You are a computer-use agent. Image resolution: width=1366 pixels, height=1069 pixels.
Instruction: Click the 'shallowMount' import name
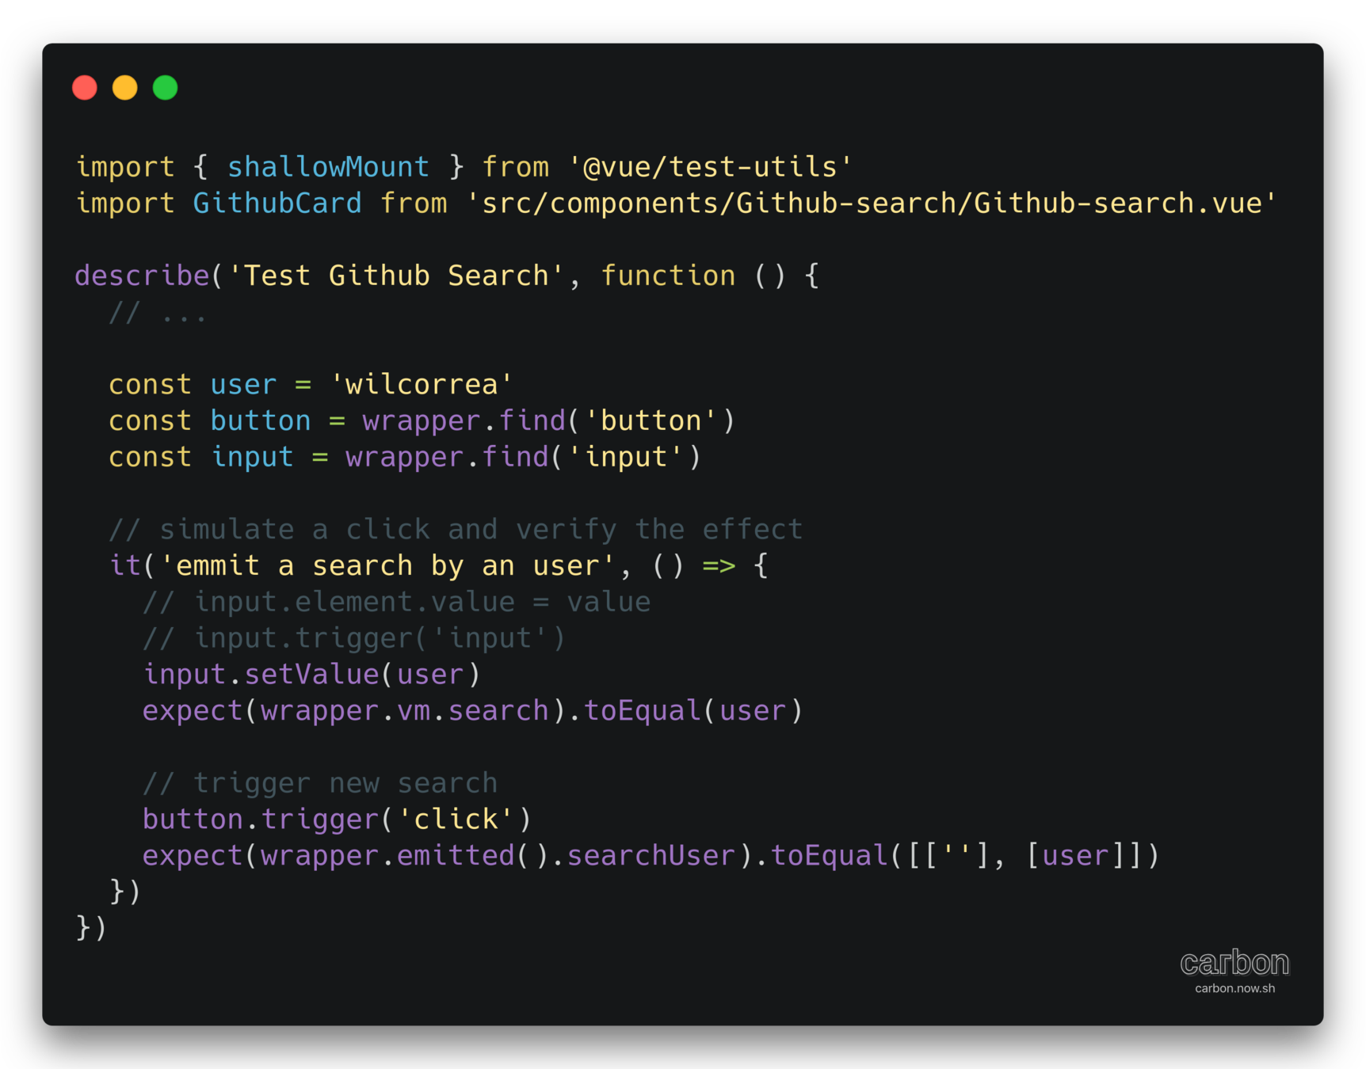point(328,167)
